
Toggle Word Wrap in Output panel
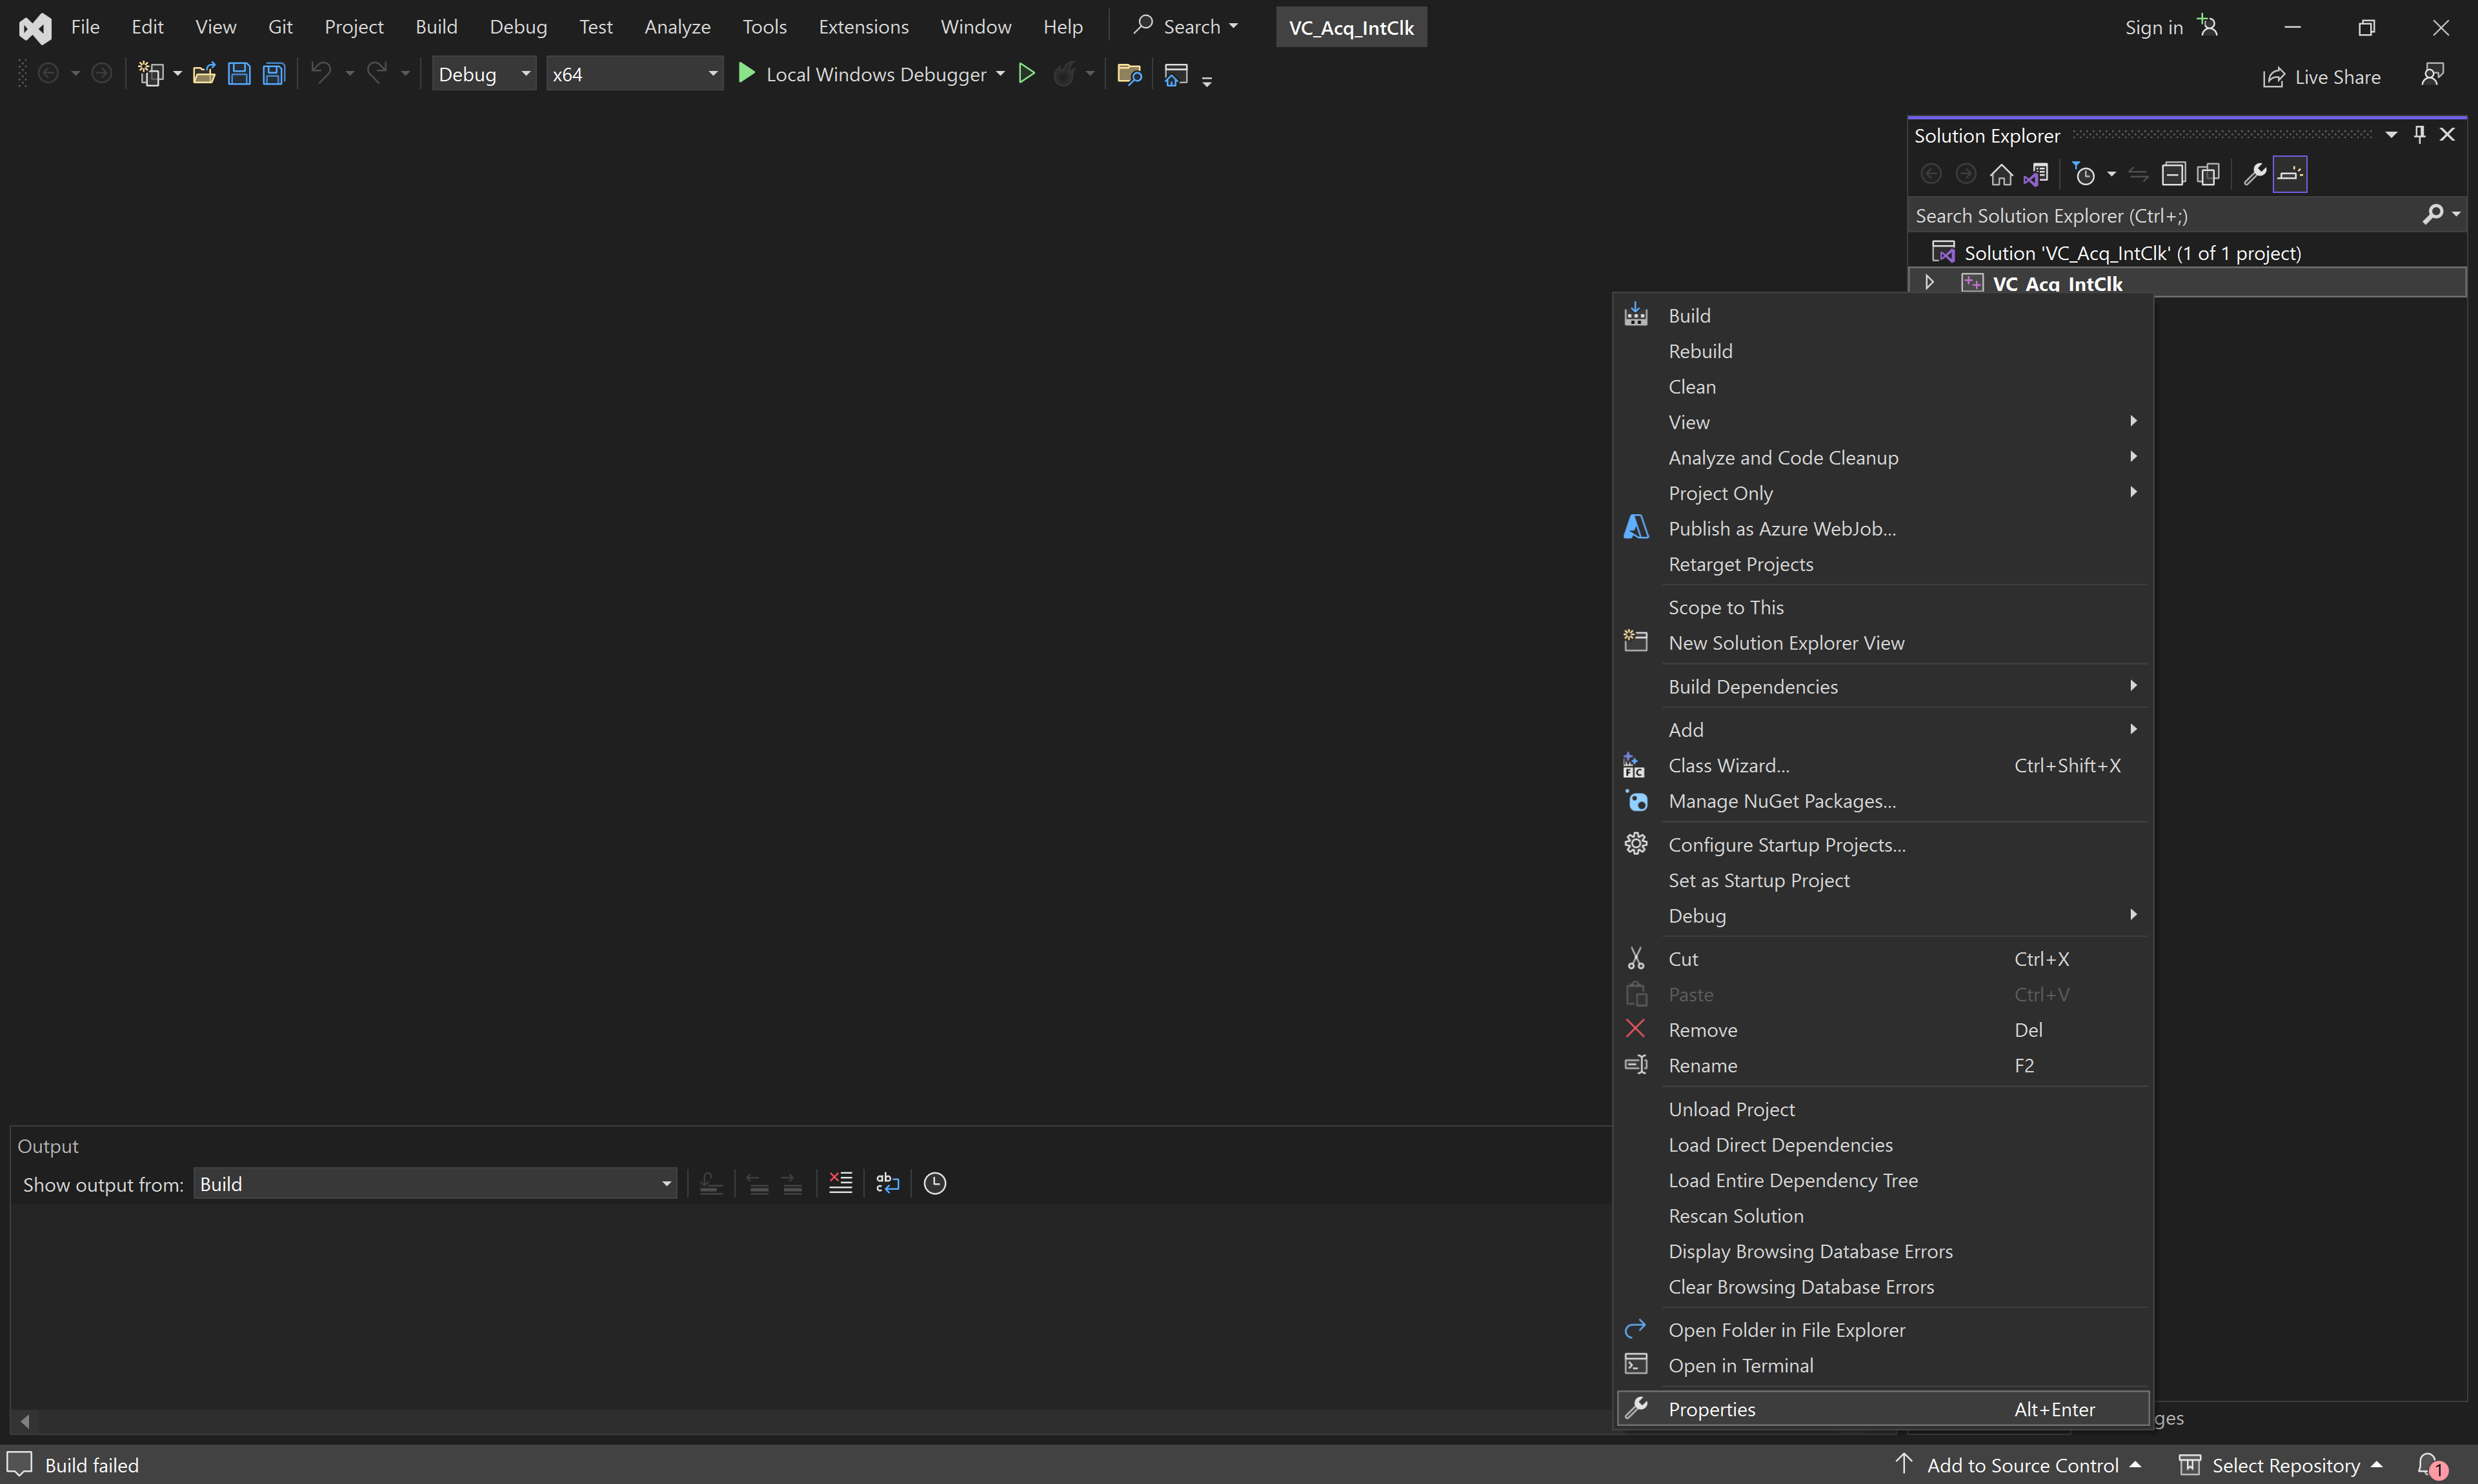887,1183
